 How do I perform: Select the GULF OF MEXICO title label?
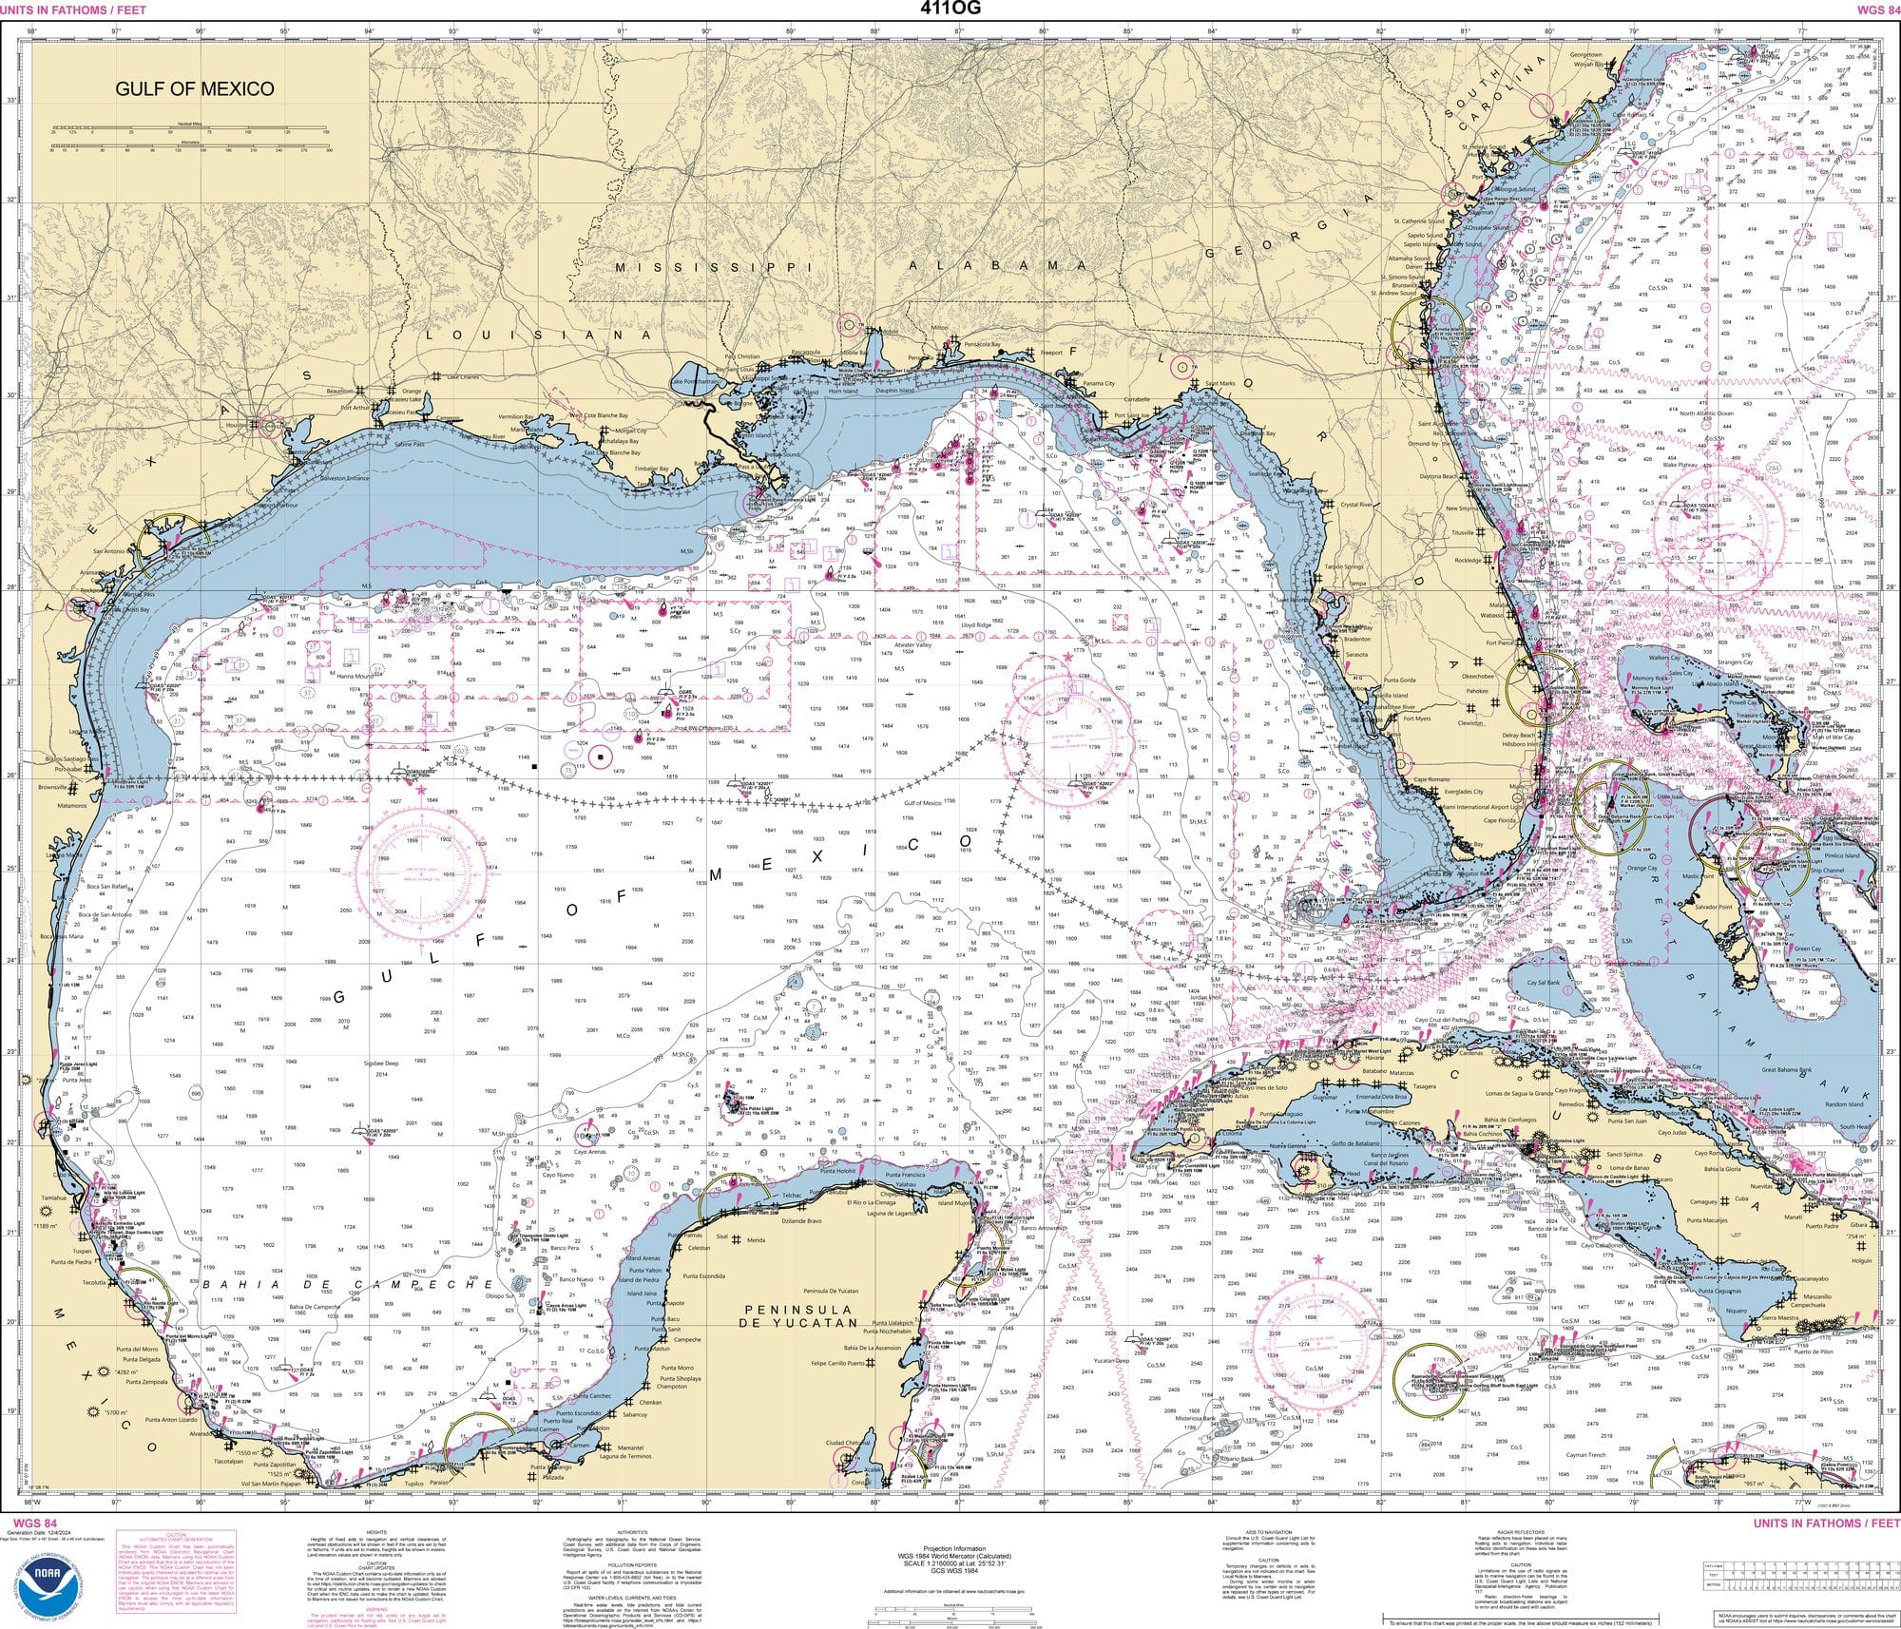[195, 90]
